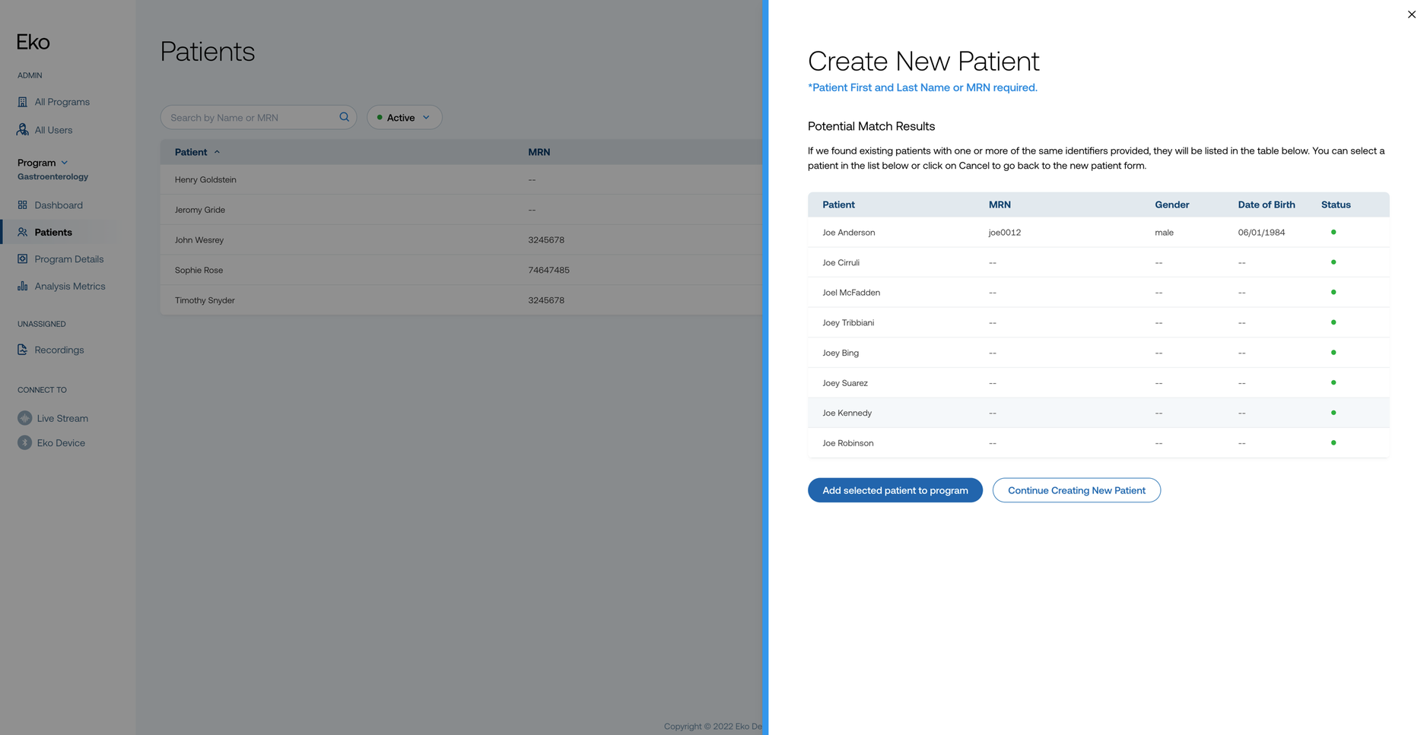The image size is (1427, 735).
Task: Click the All Programs building icon
Action: (22, 102)
